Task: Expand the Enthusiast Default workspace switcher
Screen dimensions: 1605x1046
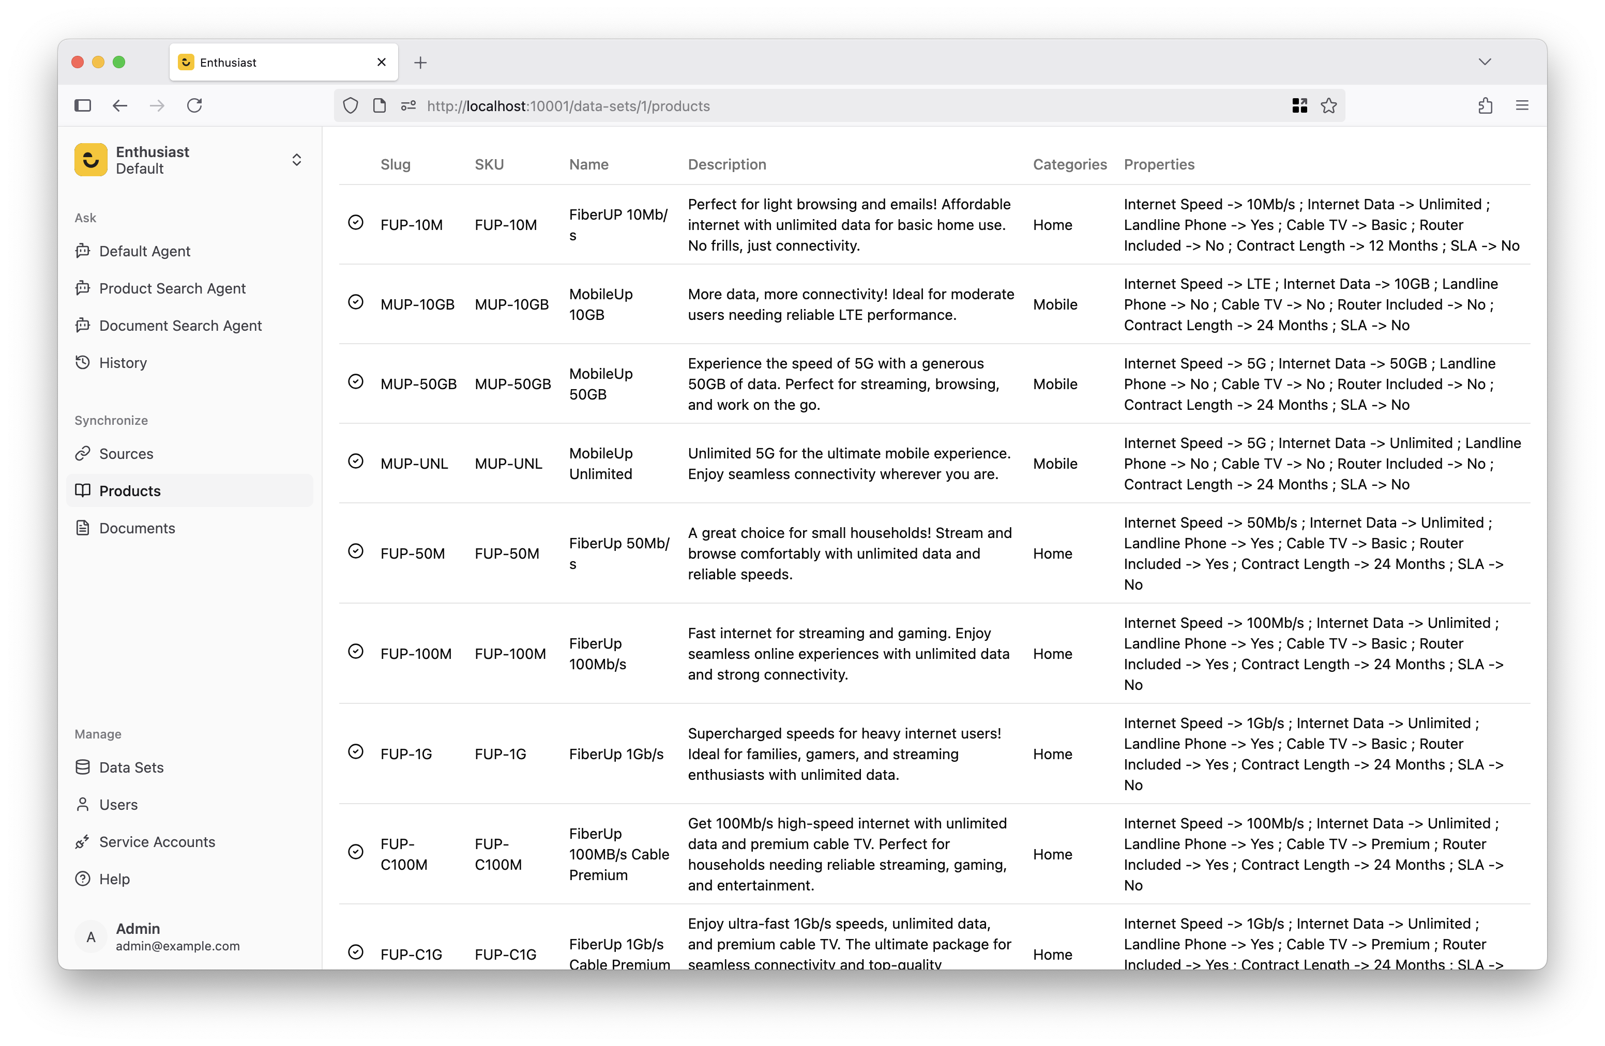Action: click(x=296, y=160)
